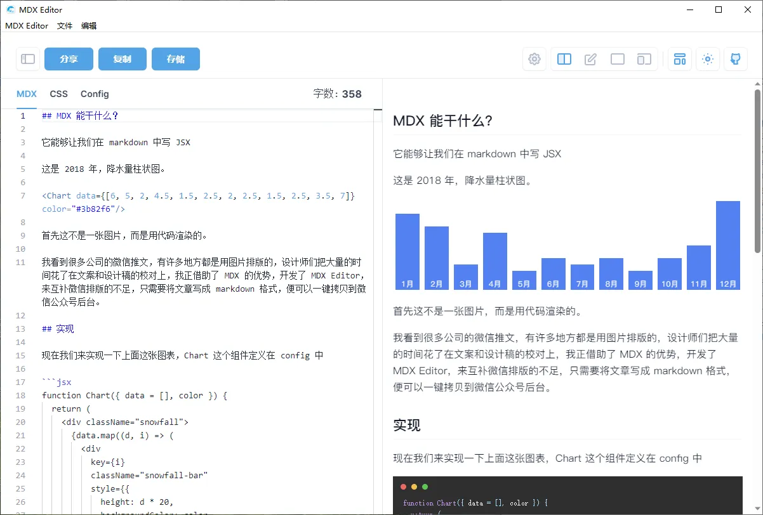Open the MDX Editor menu
Image resolution: width=763 pixels, height=515 pixels.
[x=27, y=25]
